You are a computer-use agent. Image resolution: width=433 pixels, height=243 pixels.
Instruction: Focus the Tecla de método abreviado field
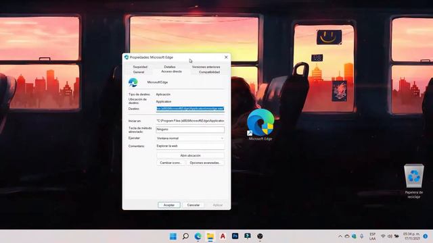(x=190, y=129)
